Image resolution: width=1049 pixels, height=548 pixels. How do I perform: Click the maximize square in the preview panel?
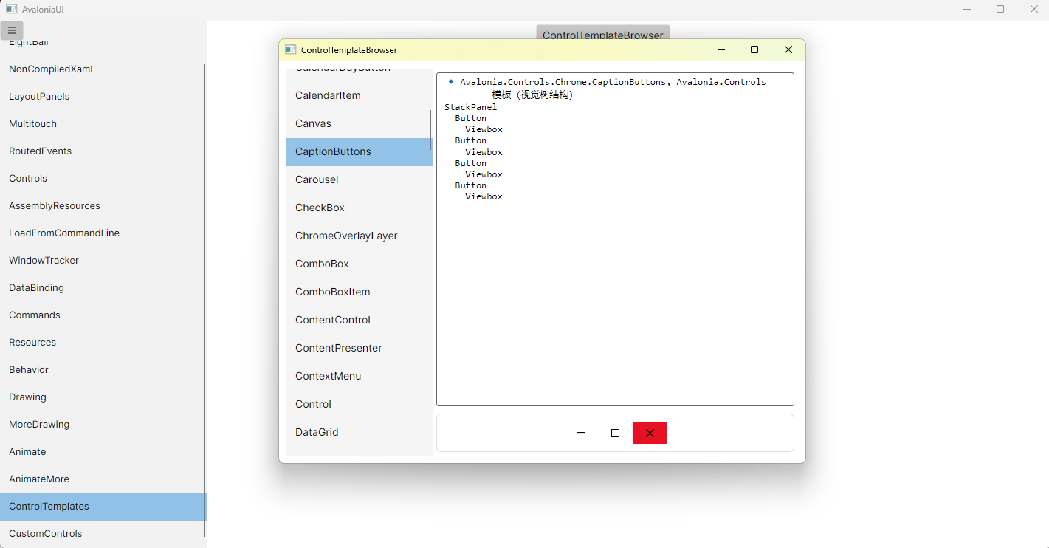coord(615,433)
